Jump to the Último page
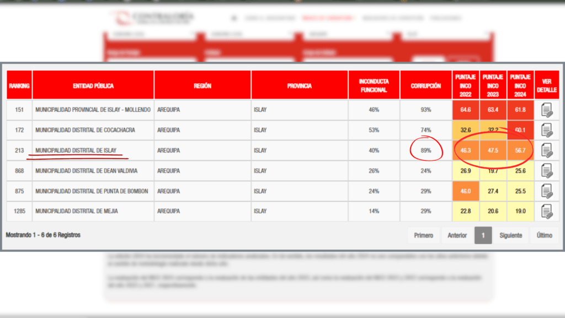Viewport: 565px width, 318px height. [544, 235]
